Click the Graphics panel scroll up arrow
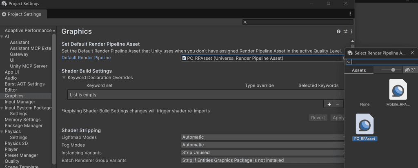The width and height of the screenshot is (418, 168). [x=352, y=41]
